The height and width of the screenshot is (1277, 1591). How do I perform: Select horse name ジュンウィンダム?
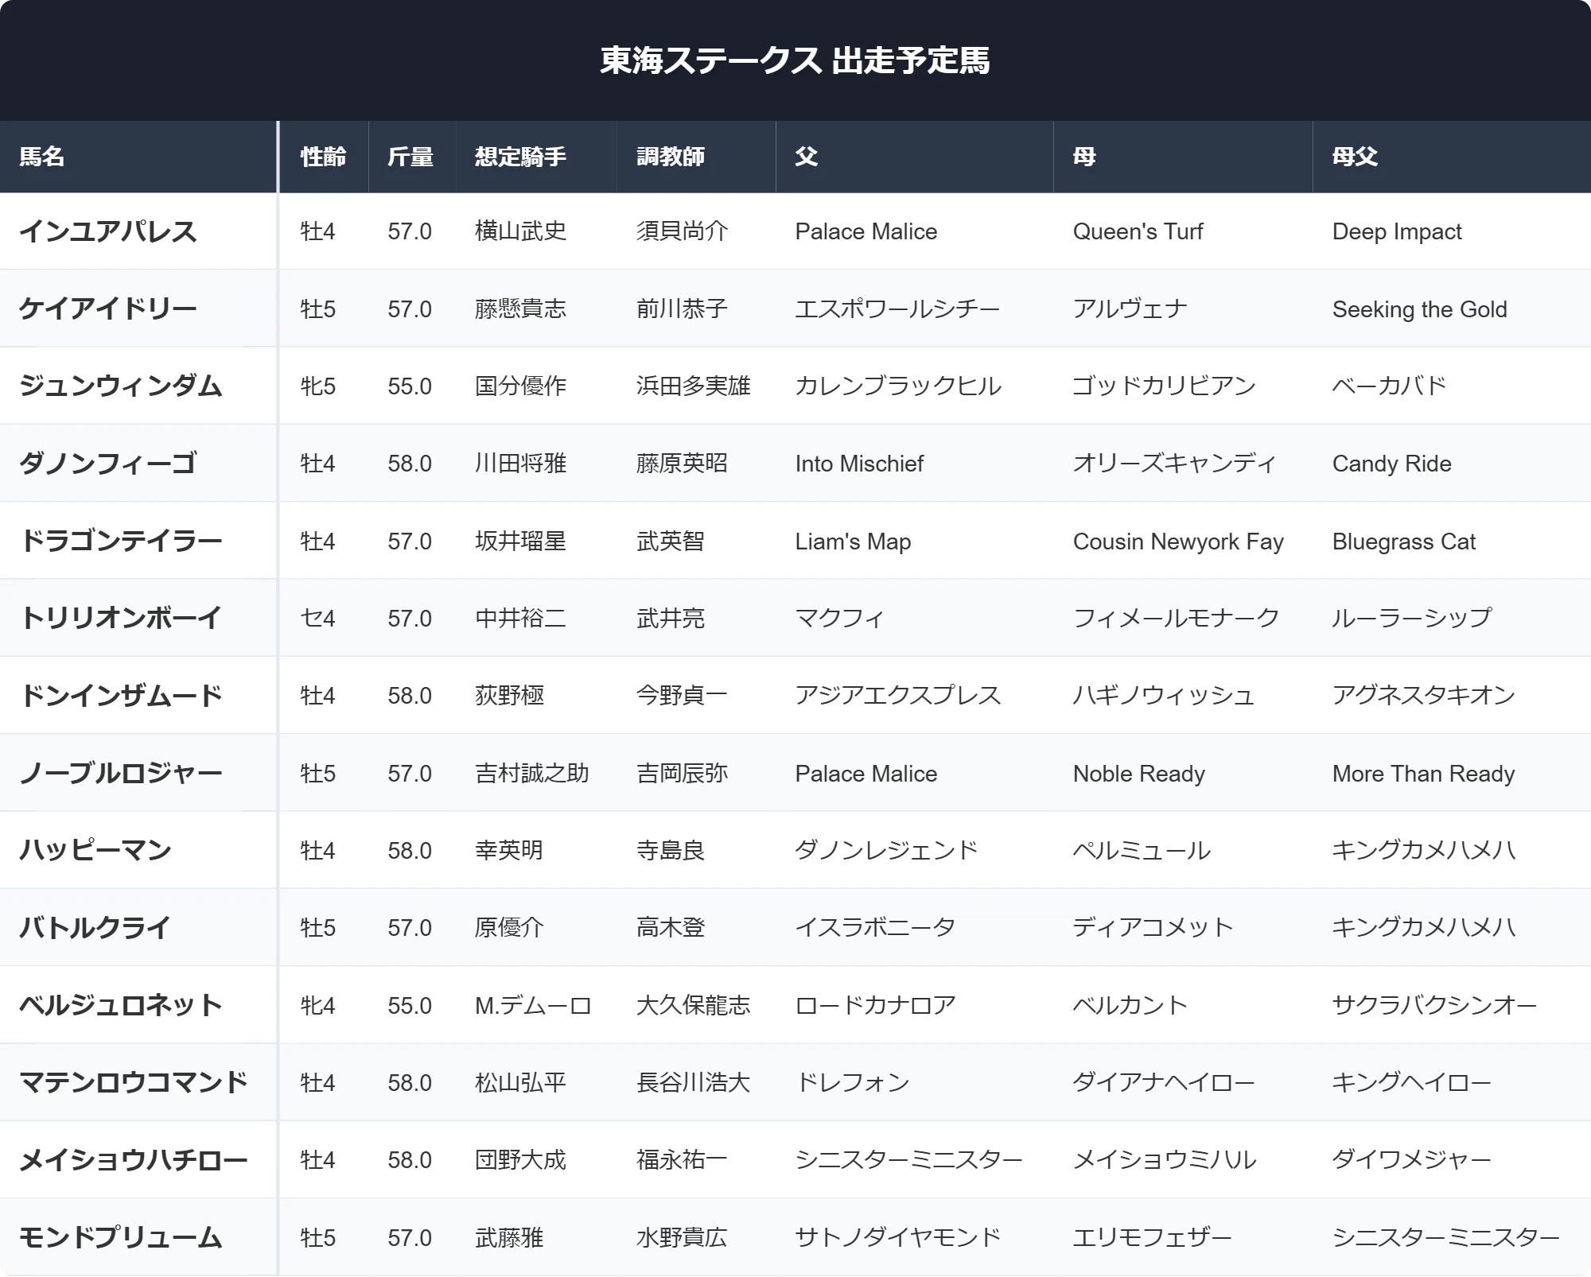pos(121,386)
